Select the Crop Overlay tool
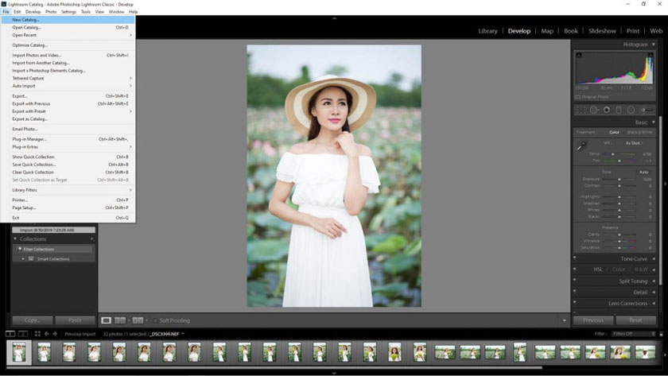 (581, 110)
